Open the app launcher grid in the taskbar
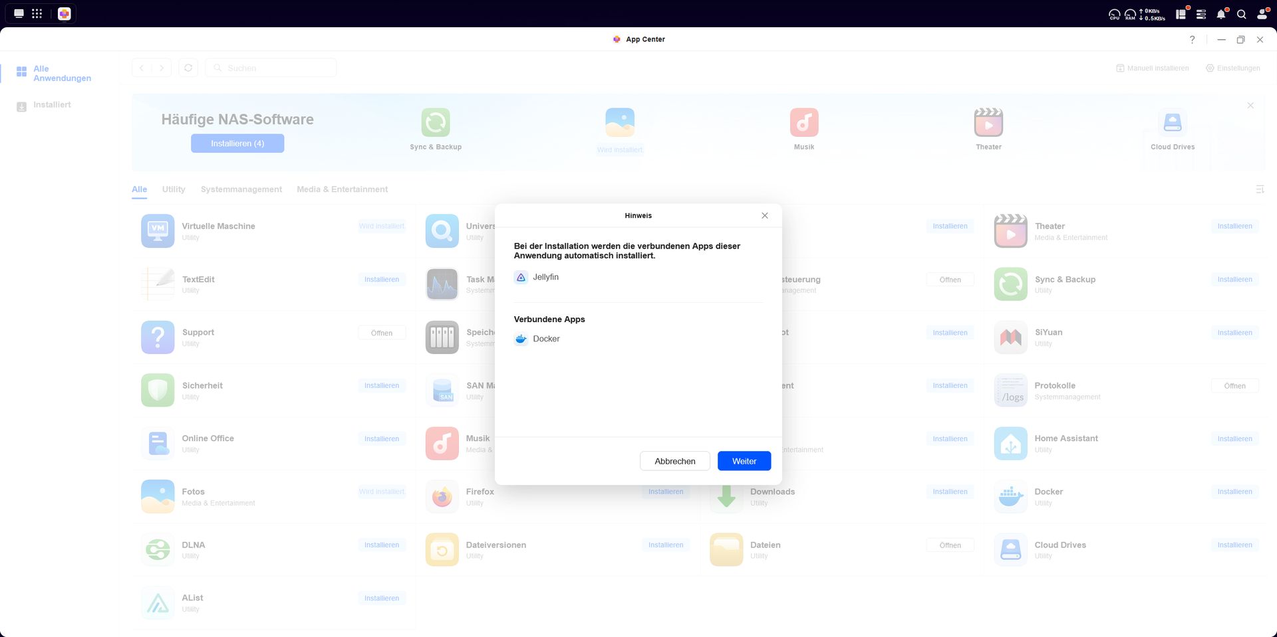1277x637 pixels. pos(37,13)
